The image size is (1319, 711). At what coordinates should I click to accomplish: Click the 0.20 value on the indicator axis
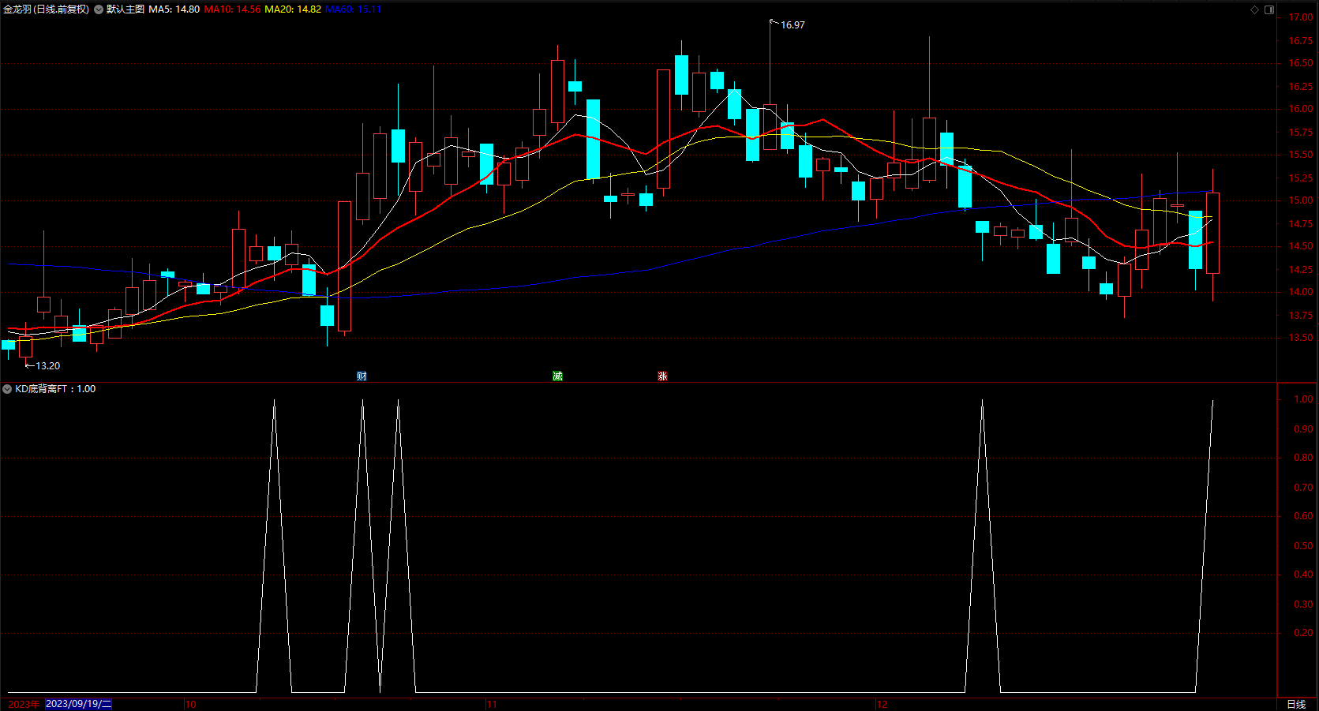1304,633
